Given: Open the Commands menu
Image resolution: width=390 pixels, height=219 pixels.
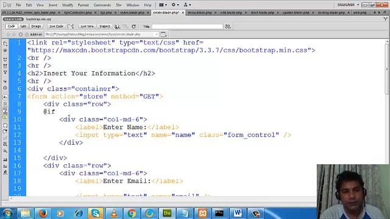Looking at the screenshot, I should coord(102,5).
